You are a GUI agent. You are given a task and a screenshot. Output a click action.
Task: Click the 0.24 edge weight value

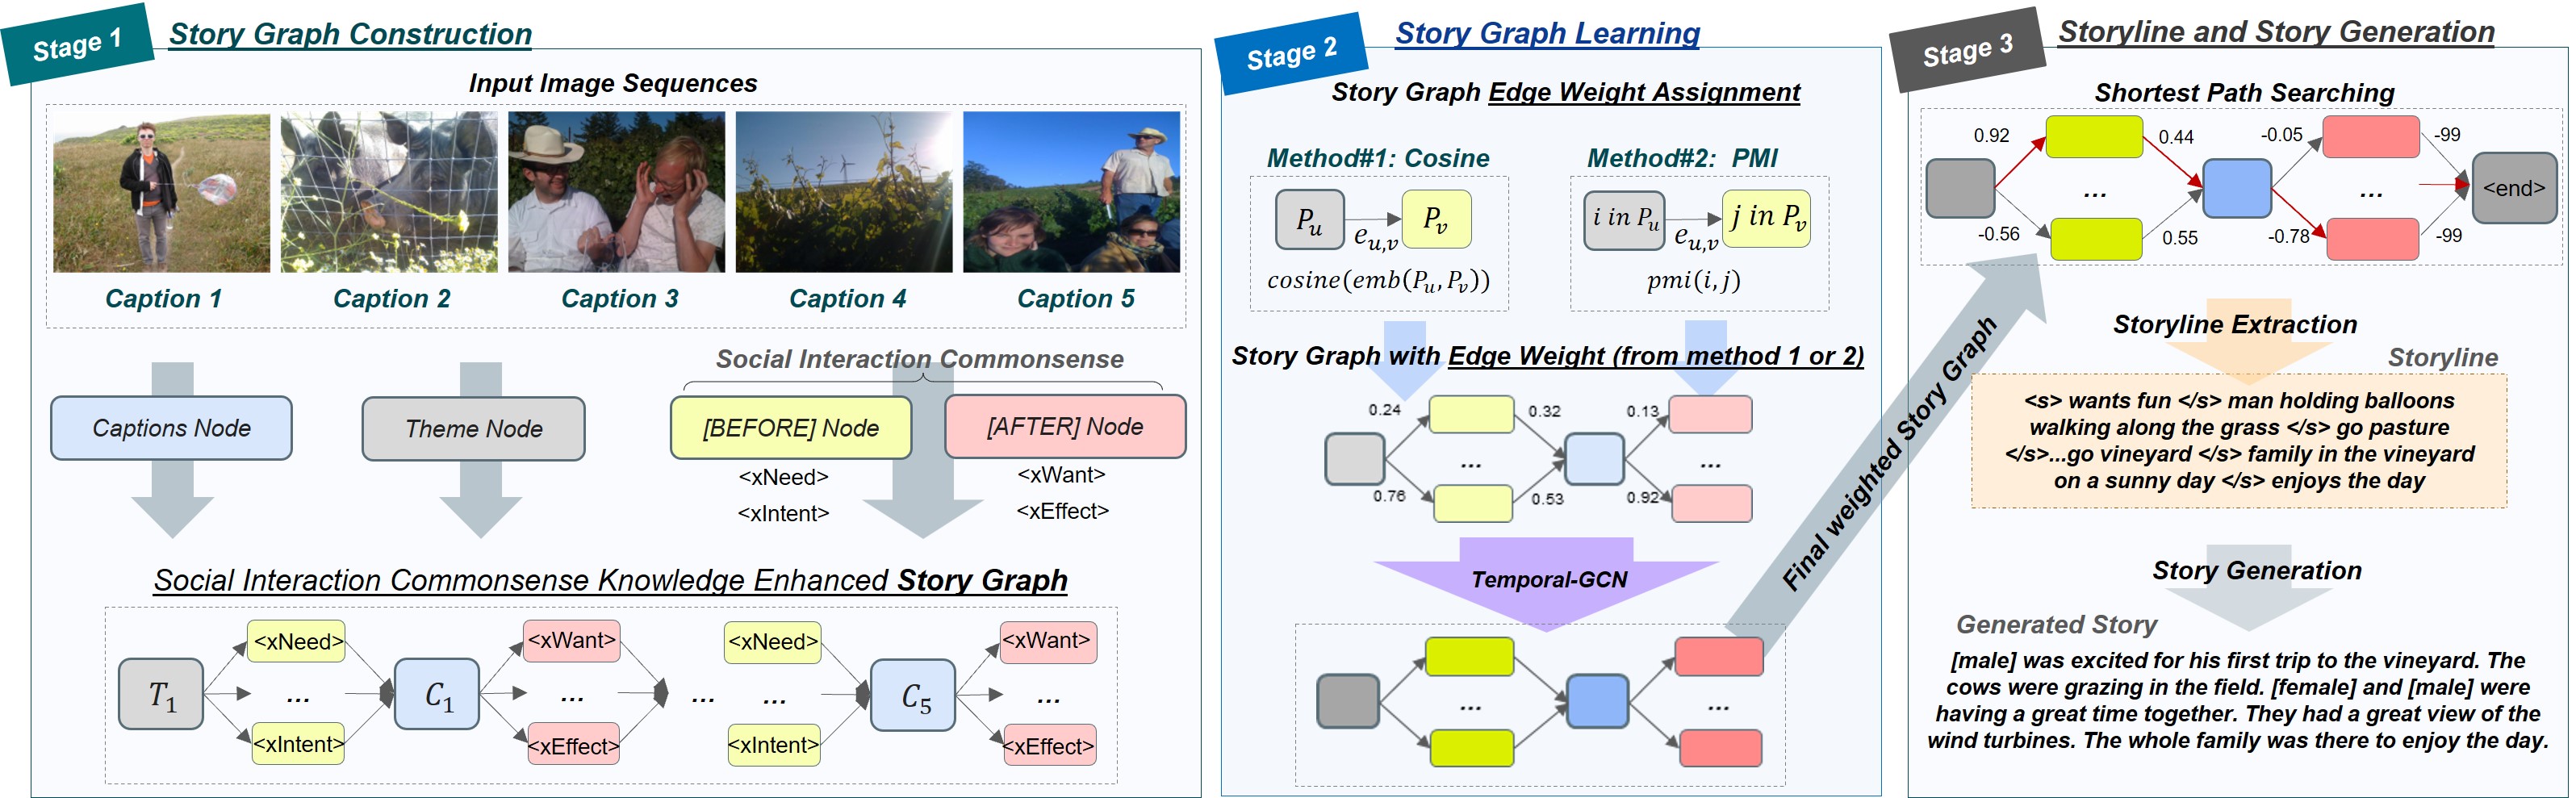tap(1384, 410)
